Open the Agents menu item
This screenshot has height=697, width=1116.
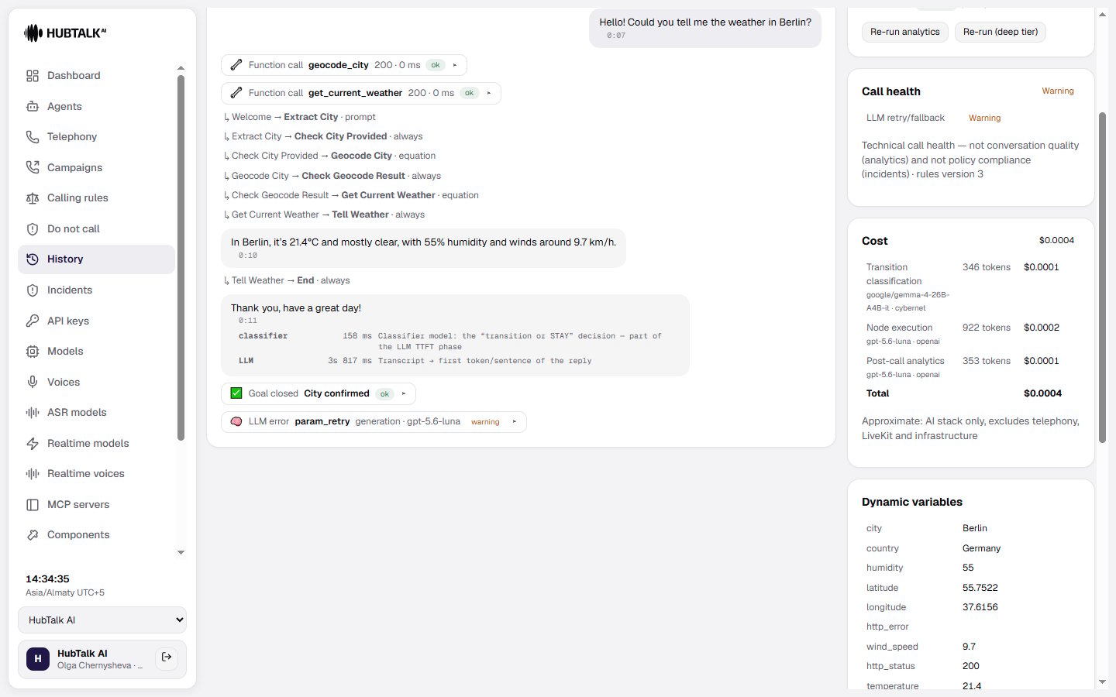coord(97,106)
